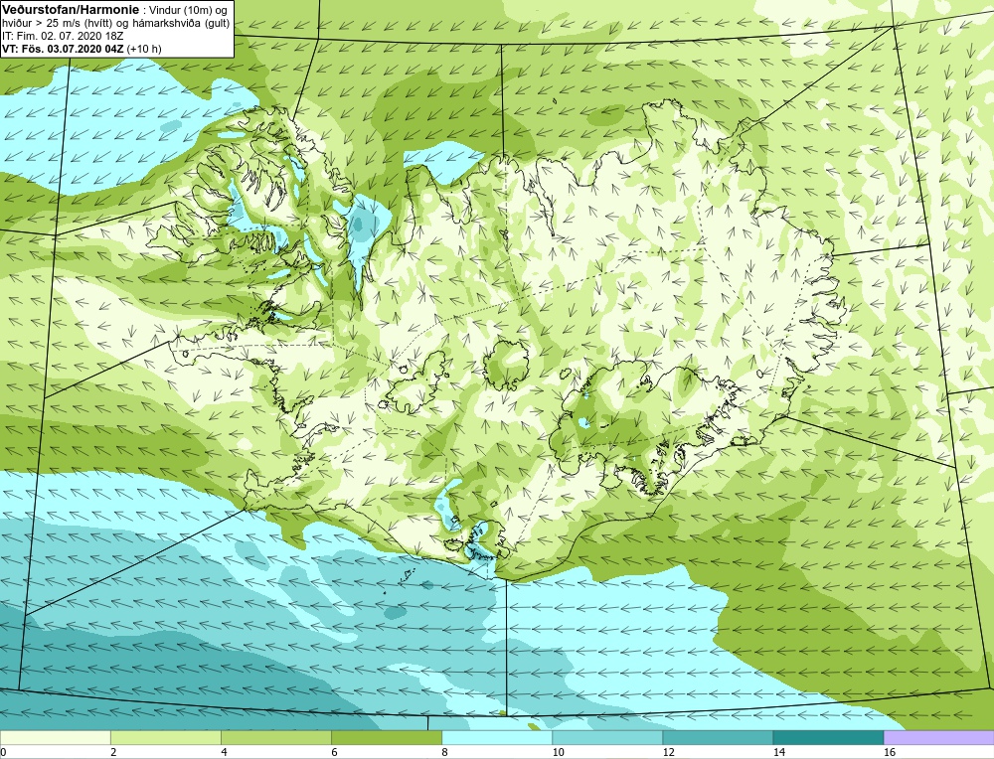Image resolution: width=994 pixels, height=759 pixels.
Task: Click the '(+10 h)' forecast offset text
Action: pyautogui.click(x=144, y=49)
